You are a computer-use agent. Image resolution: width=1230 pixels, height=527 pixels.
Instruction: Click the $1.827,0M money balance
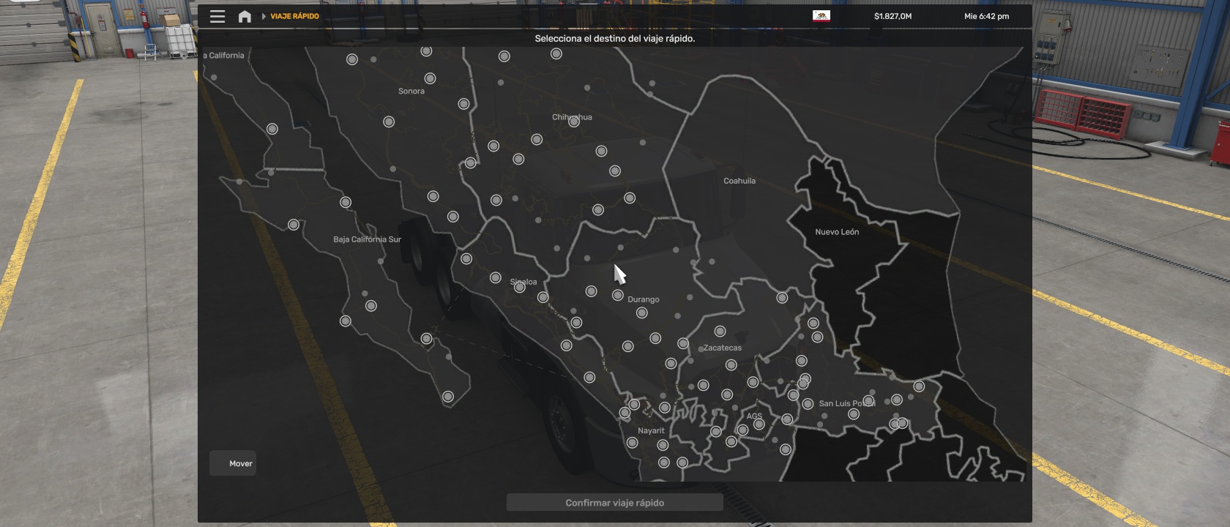pyautogui.click(x=892, y=16)
